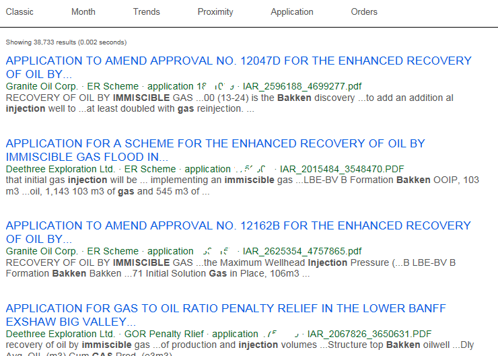Open the Month tab
498x356 pixels.
(83, 11)
